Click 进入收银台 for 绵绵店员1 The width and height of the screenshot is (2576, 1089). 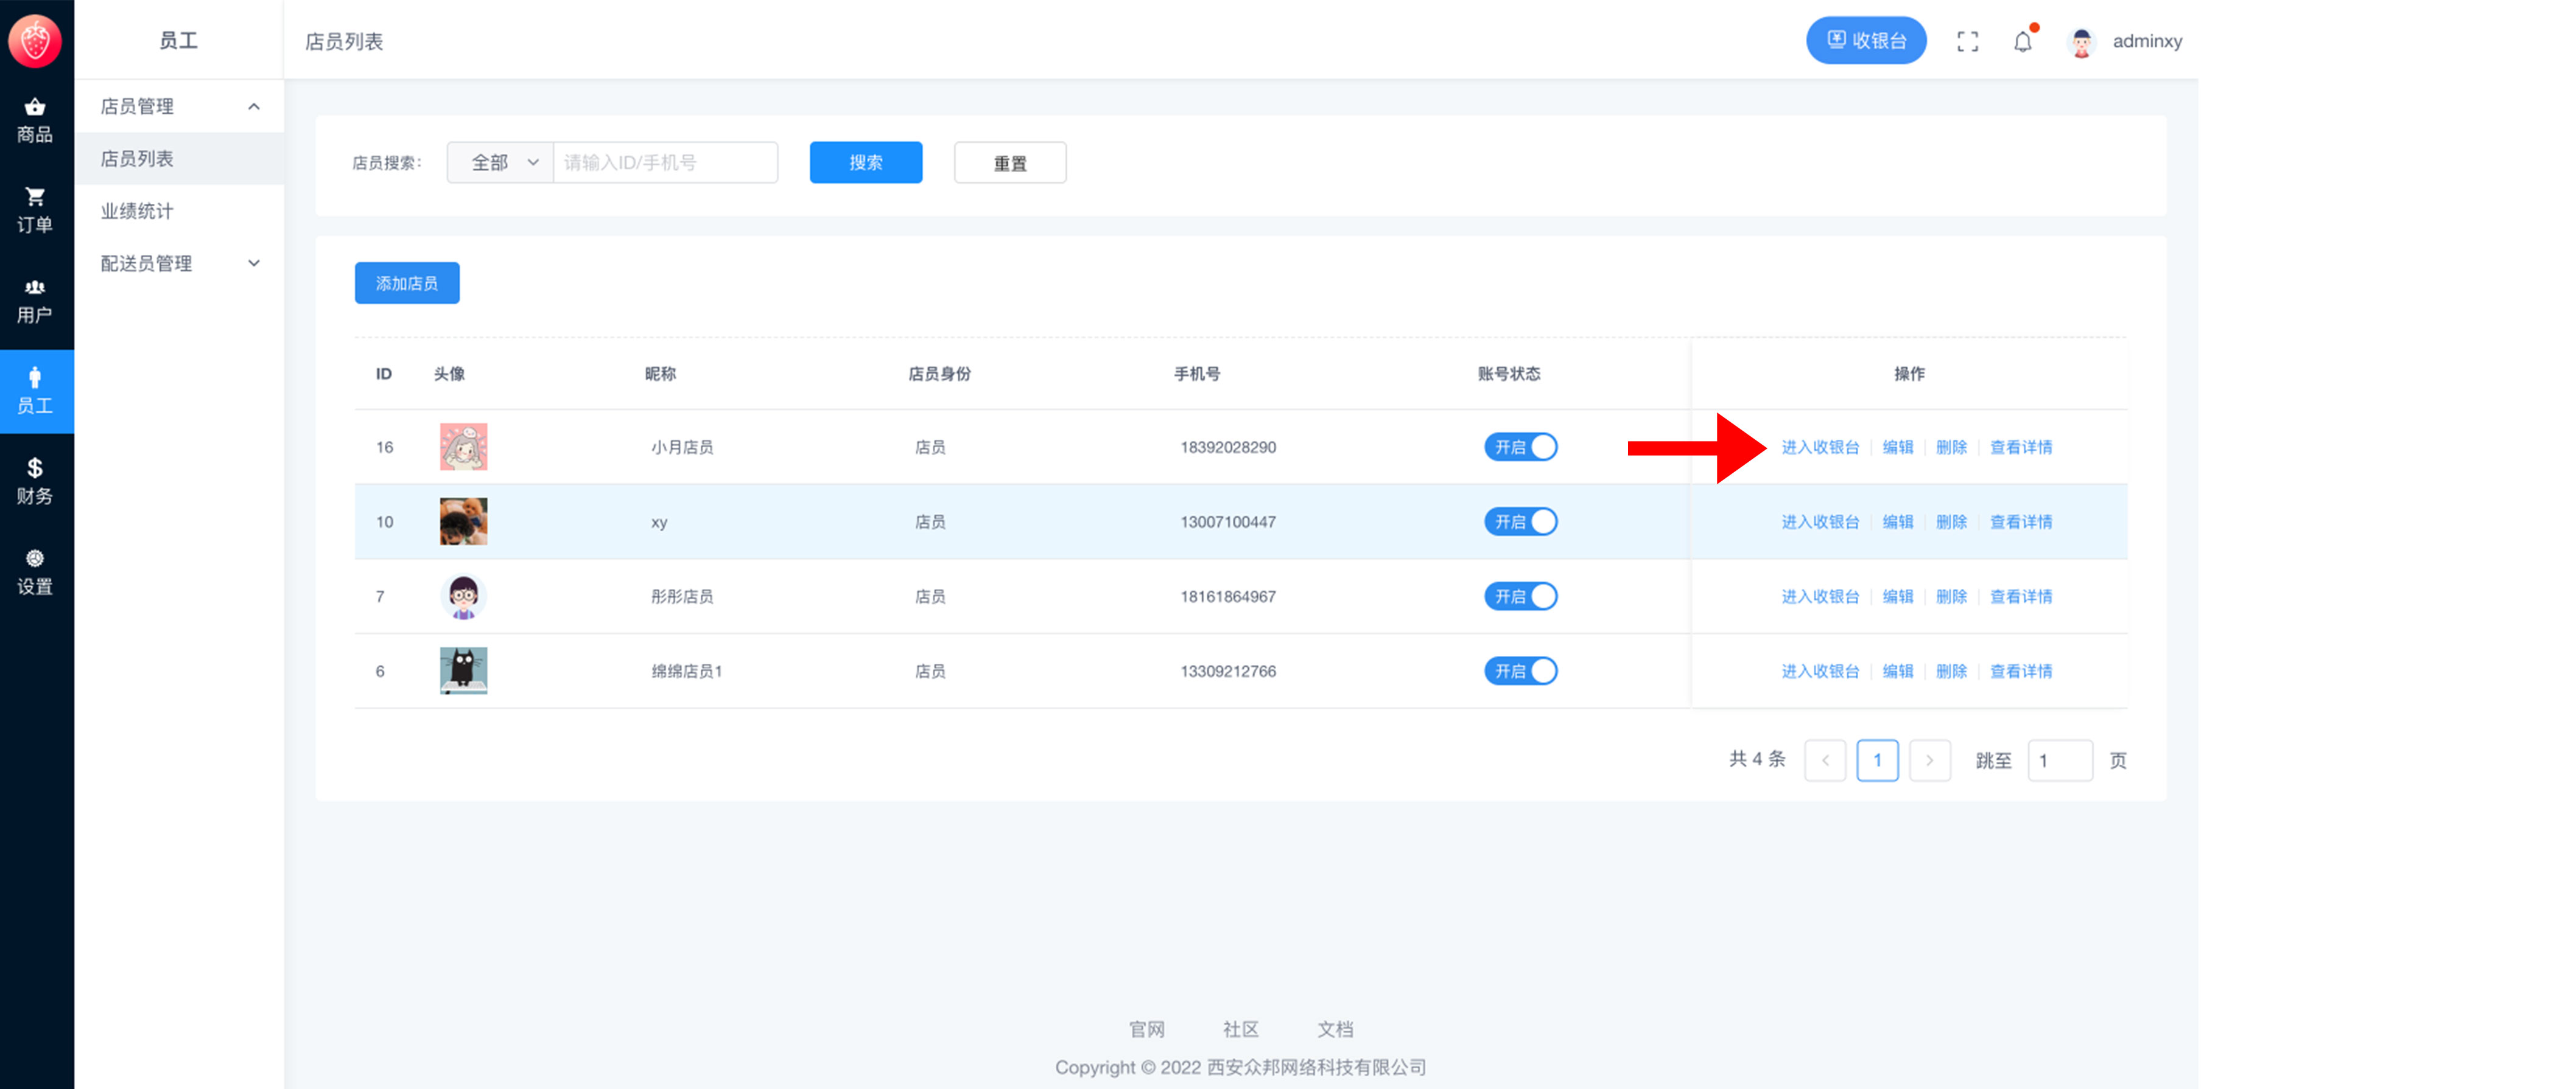click(1820, 670)
